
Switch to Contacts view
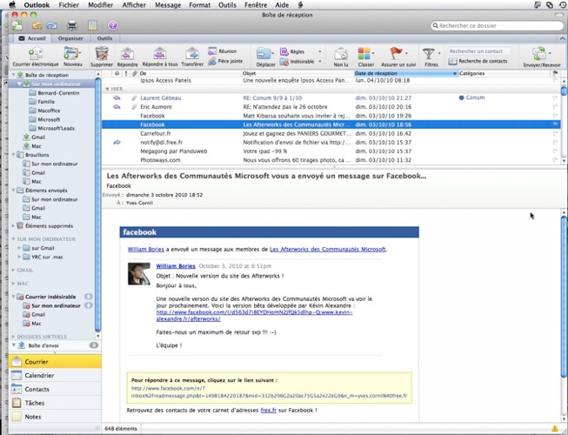[x=55, y=390]
